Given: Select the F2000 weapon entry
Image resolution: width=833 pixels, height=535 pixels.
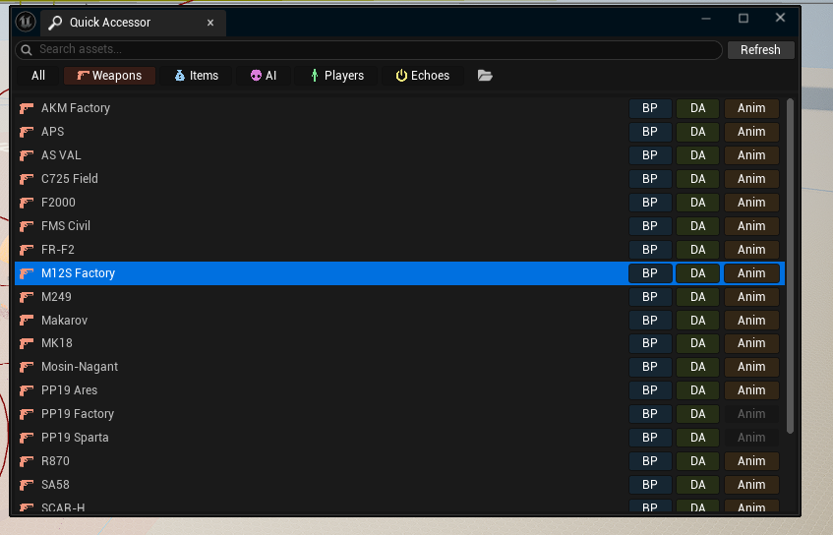Looking at the screenshot, I should (58, 203).
